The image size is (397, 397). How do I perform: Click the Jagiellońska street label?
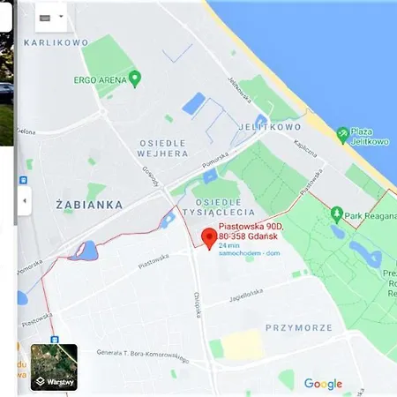(246, 295)
